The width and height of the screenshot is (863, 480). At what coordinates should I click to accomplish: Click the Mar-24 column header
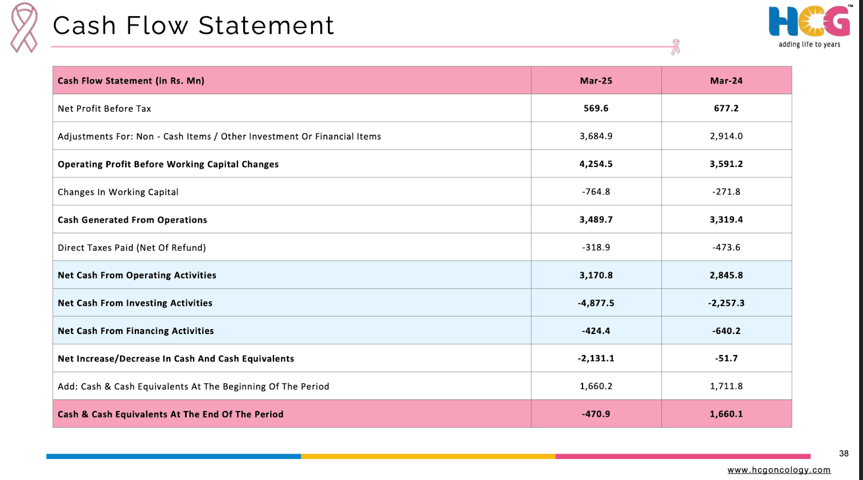point(726,81)
